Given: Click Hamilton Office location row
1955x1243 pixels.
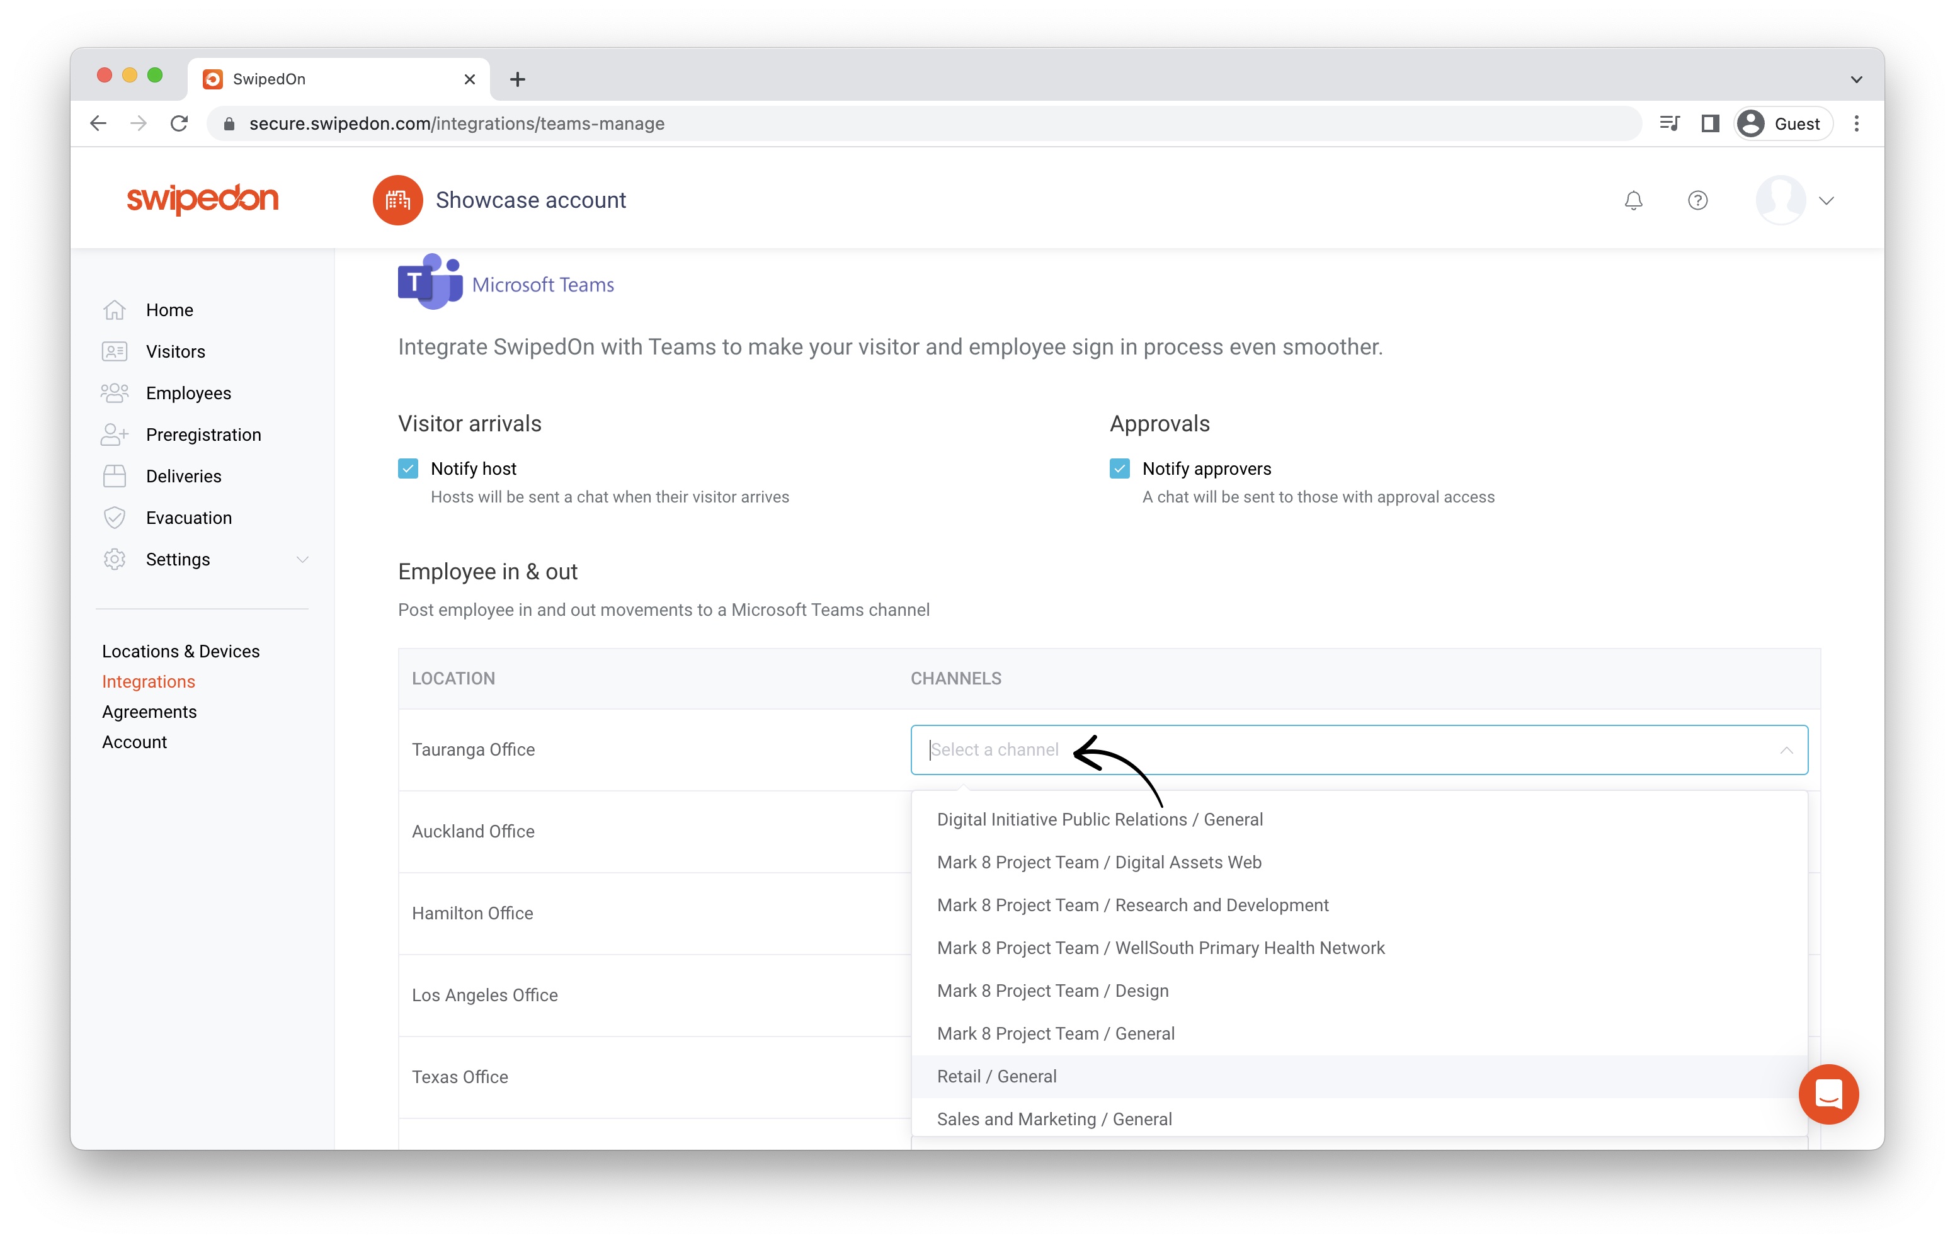Looking at the screenshot, I should [x=472, y=914].
